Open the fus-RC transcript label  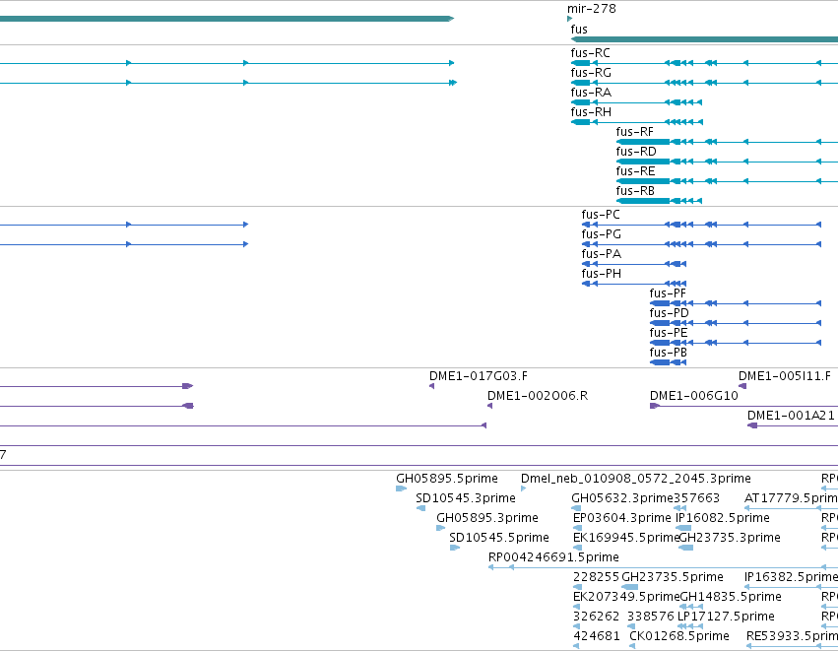click(x=591, y=53)
